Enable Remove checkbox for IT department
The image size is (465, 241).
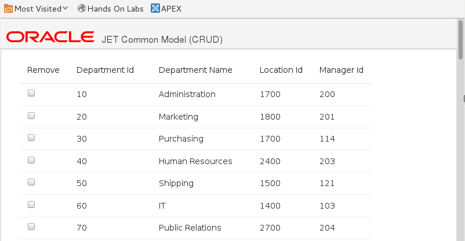[x=31, y=205]
